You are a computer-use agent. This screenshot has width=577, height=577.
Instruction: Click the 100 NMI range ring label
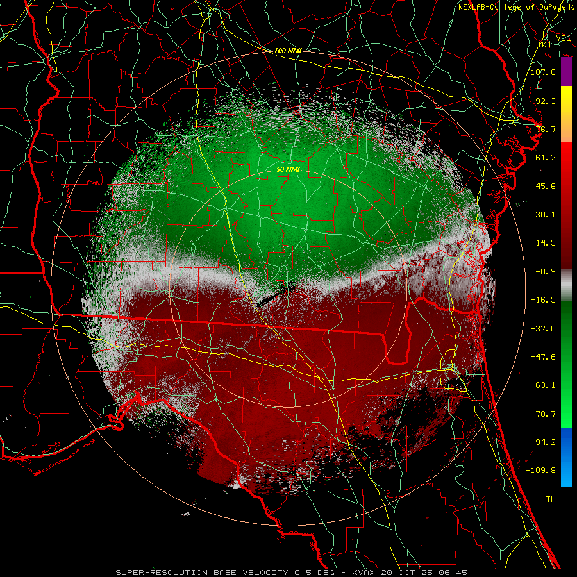click(288, 51)
